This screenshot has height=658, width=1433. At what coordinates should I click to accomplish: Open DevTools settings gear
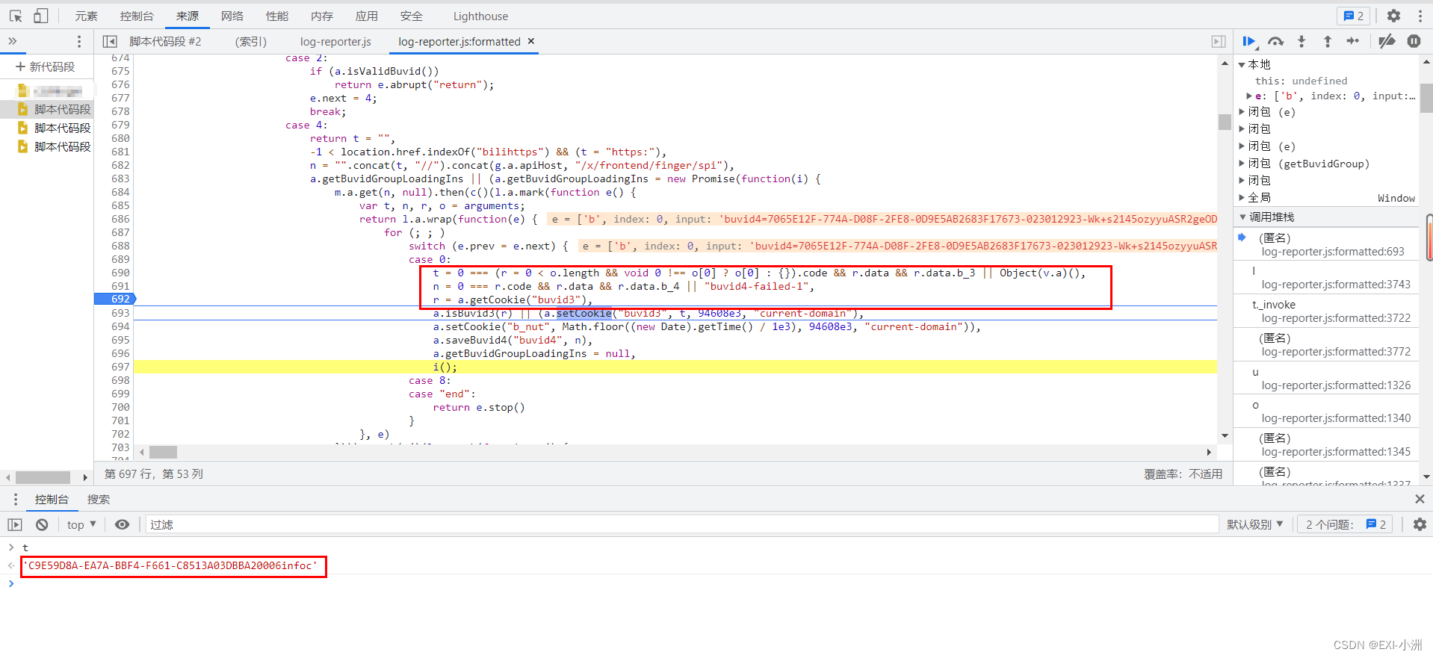1393,16
